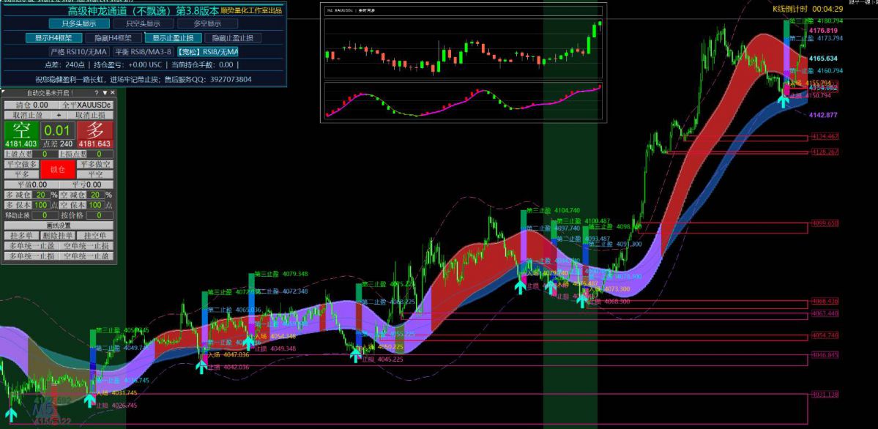The width and height of the screenshot is (878, 429).
Task: Enable 只多头显示 long-only display
Action: tap(78, 23)
